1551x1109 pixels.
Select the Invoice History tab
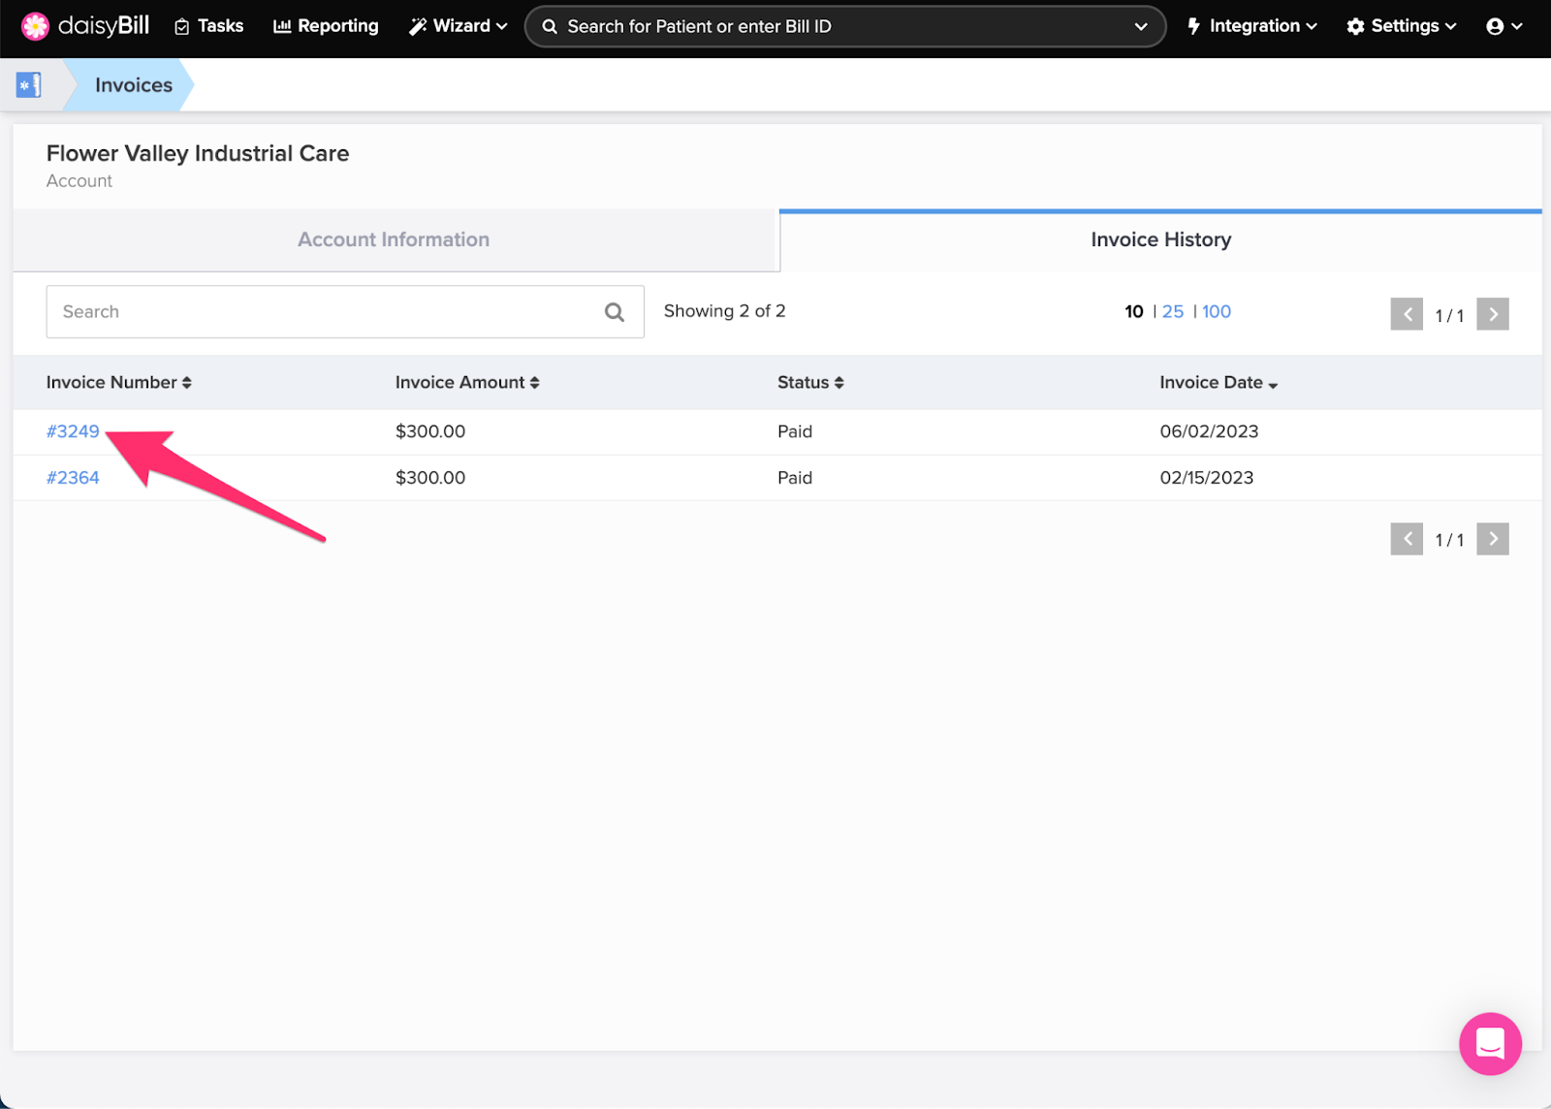1159,239
